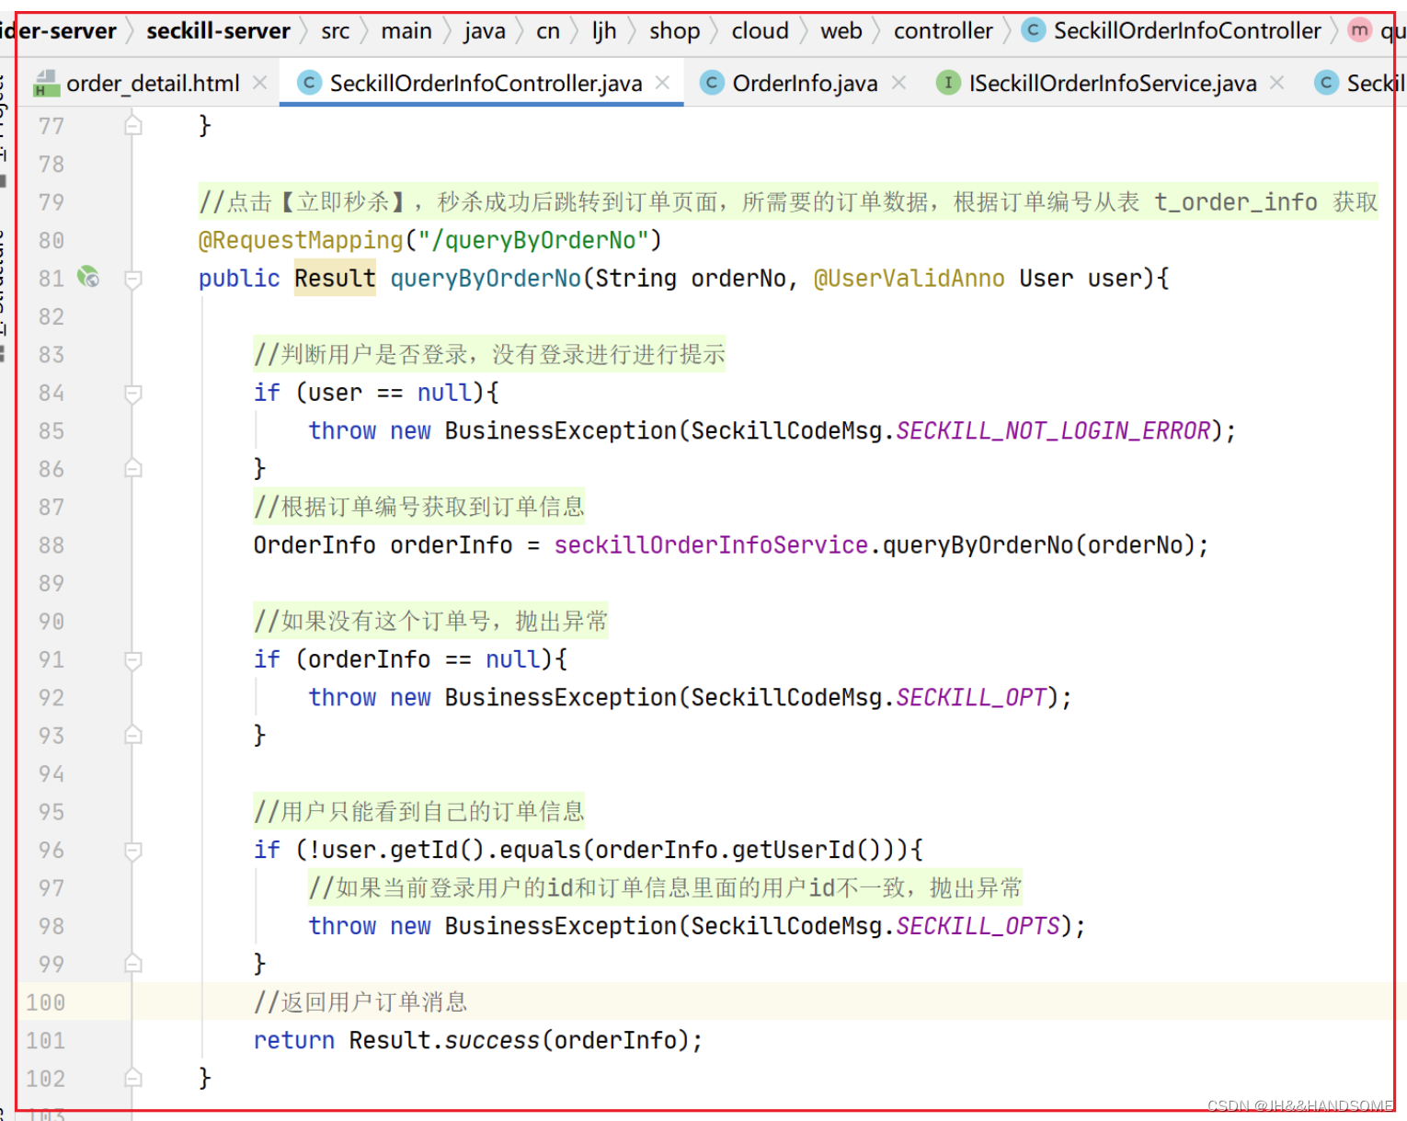Click interface icon on ISeckillOrderInfoService.java tab

click(x=947, y=83)
